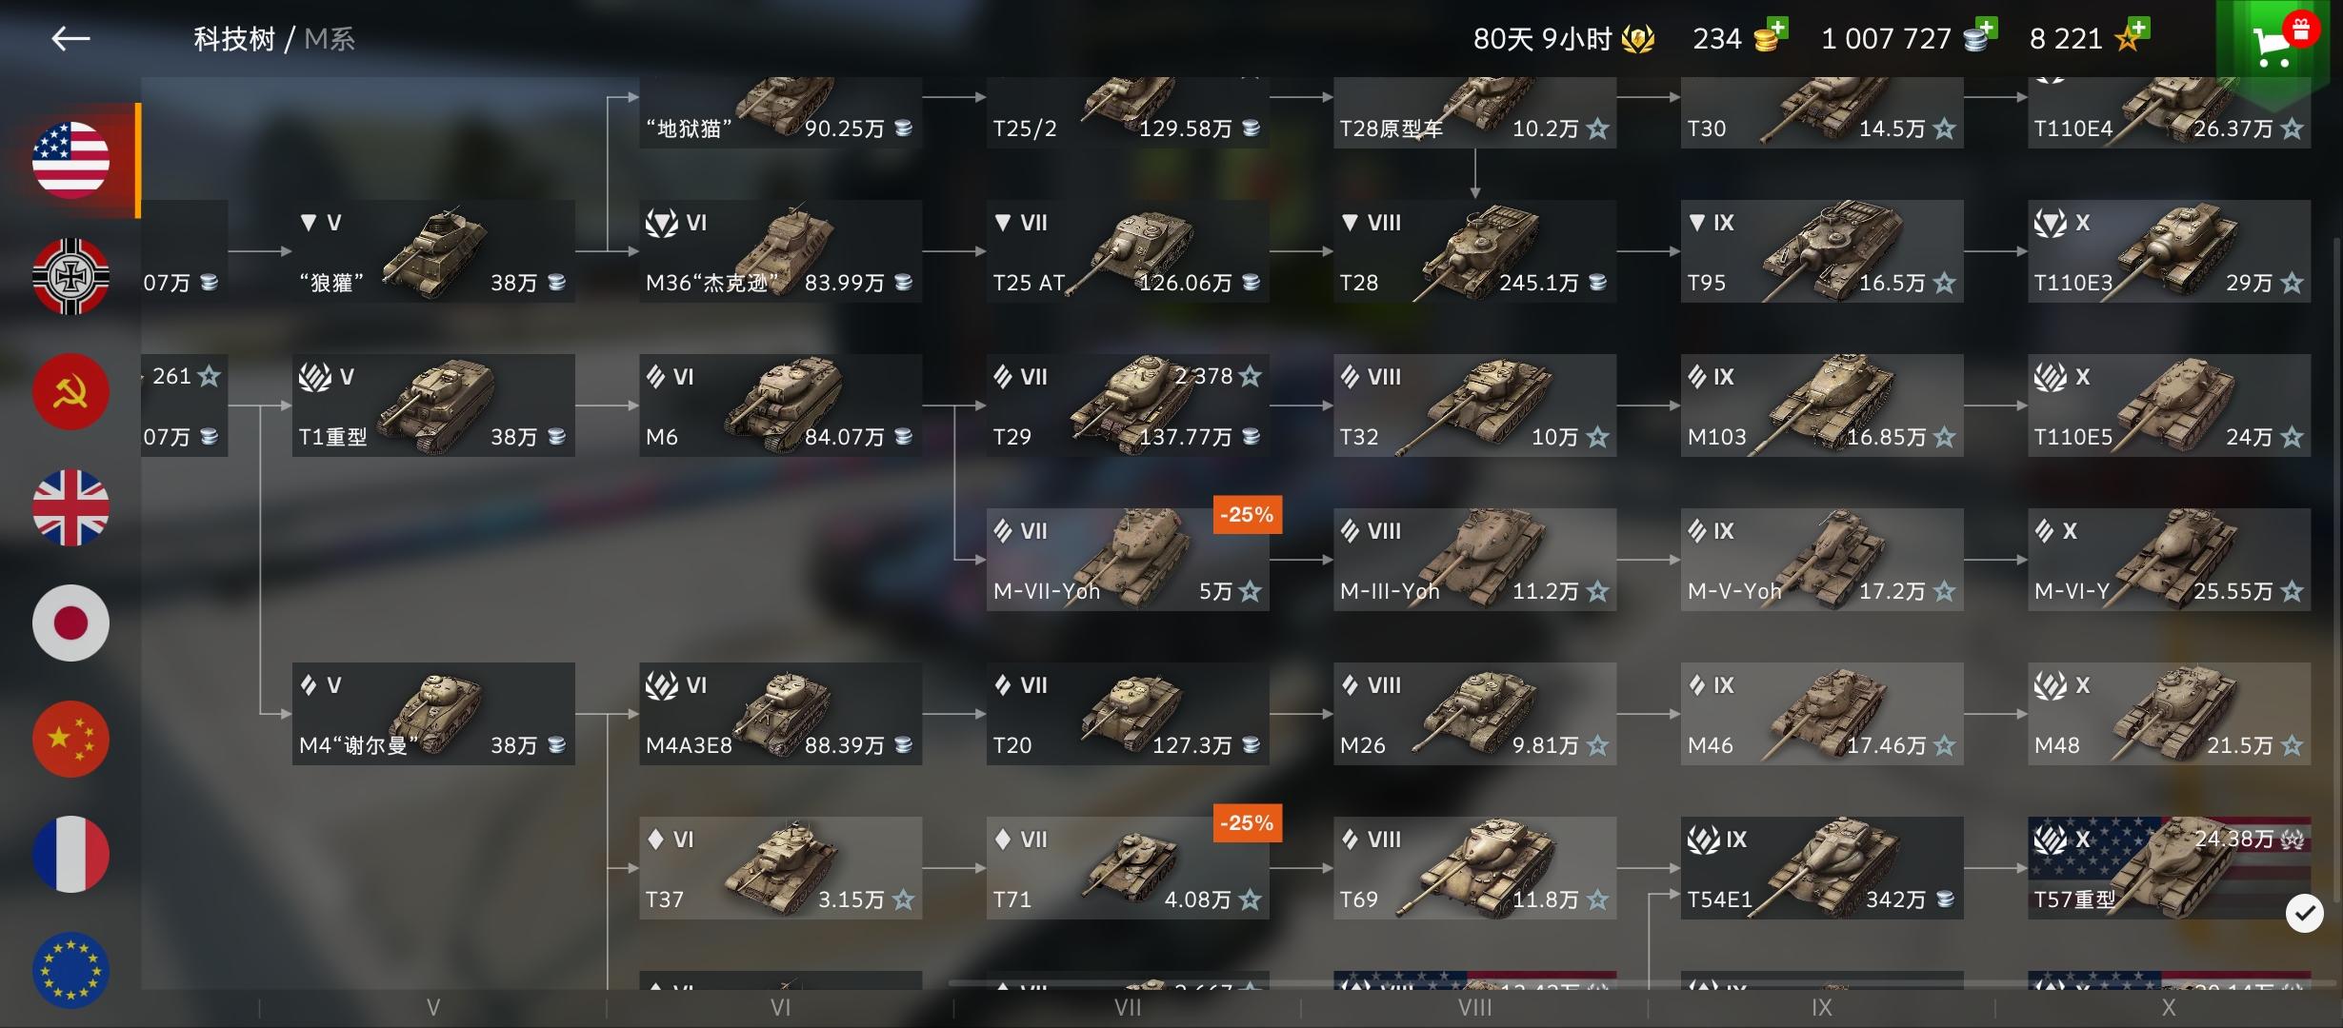2343x1028 pixels.
Task: Select the USA nation flag
Action: pos(71,160)
